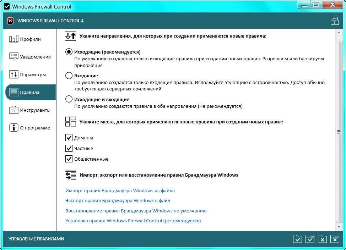Screen dimensions: 346x250
Task: Click the Уведомления speech-bubble sidebar icon
Action: tap(14, 57)
